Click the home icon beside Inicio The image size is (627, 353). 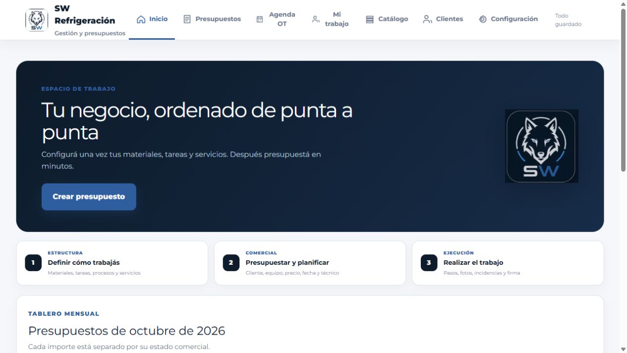coord(141,19)
